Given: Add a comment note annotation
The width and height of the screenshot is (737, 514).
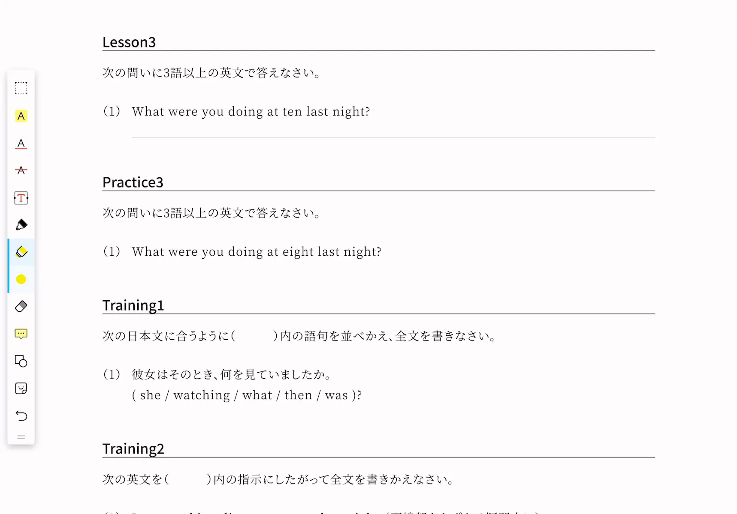Looking at the screenshot, I should coord(21,334).
